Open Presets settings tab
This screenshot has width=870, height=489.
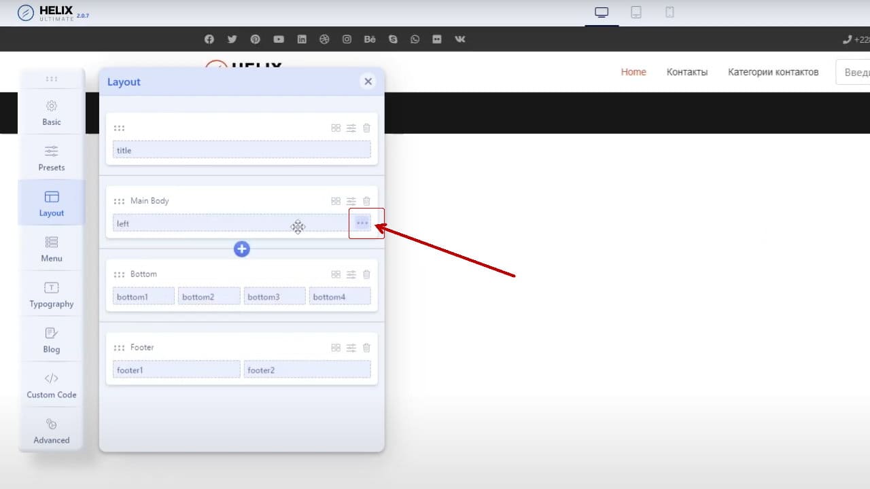(x=52, y=158)
